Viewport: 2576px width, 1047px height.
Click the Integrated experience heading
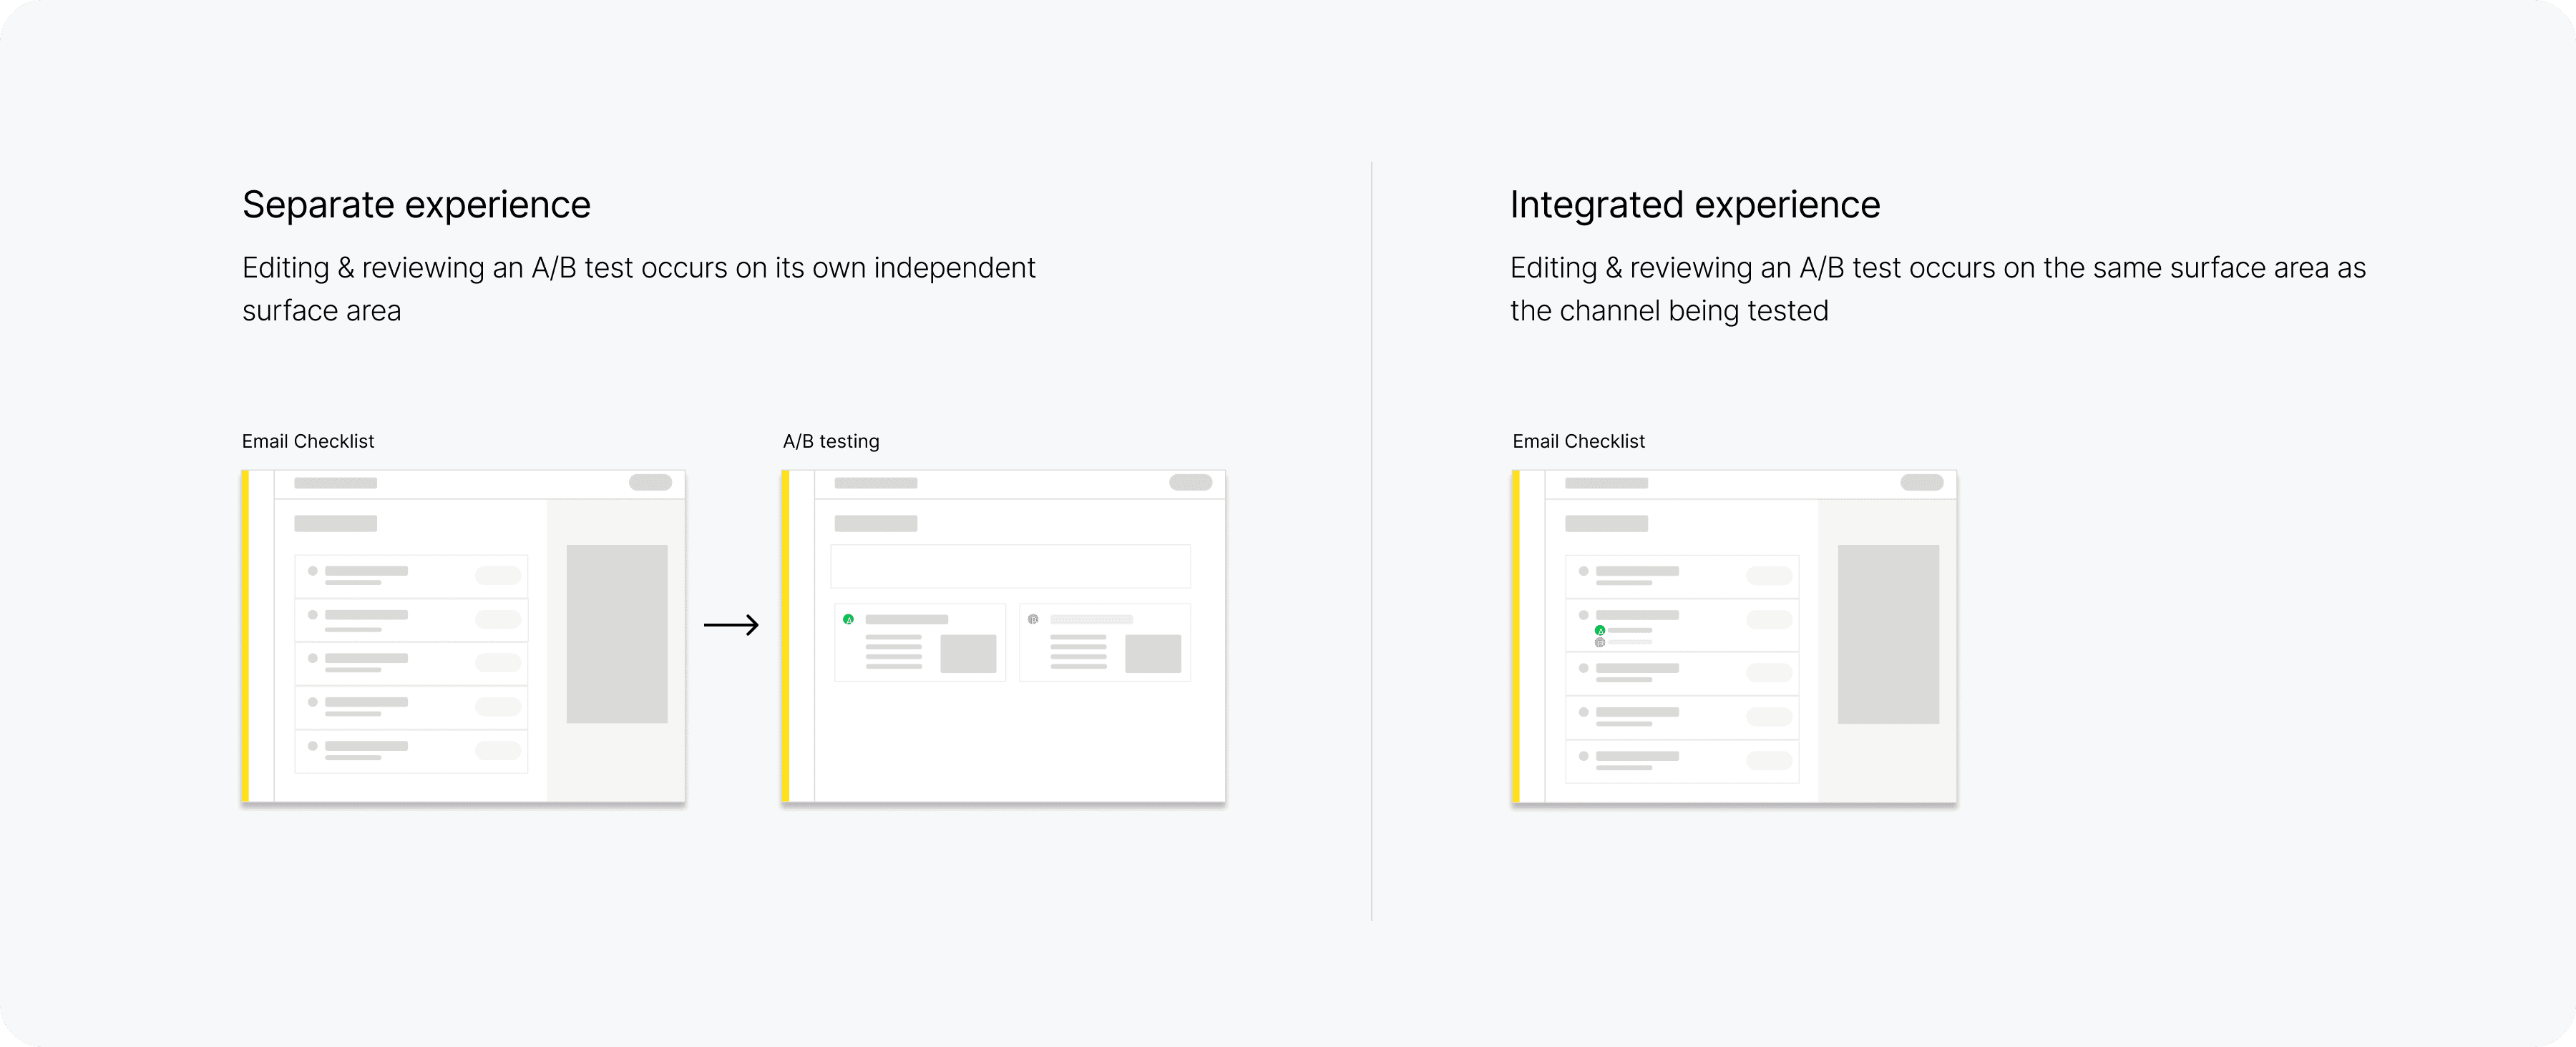1694,205
